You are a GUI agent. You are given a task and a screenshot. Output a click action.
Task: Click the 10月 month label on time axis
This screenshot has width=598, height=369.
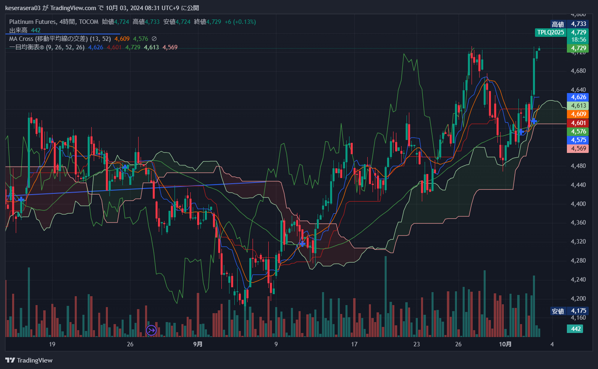click(505, 344)
